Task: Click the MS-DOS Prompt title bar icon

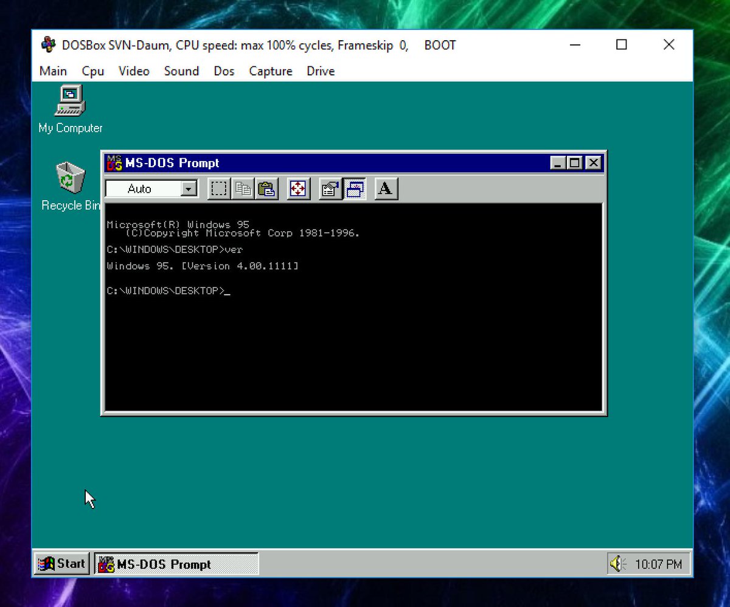Action: pyautogui.click(x=114, y=163)
